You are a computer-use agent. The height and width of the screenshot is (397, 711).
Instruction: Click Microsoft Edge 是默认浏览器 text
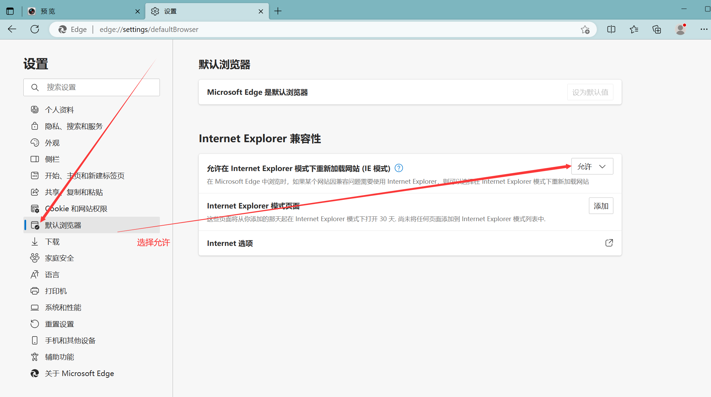(258, 92)
